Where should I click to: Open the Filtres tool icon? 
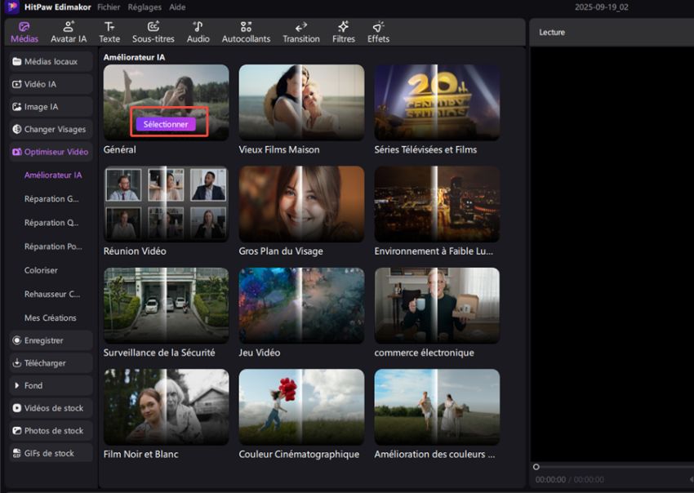pos(344,27)
